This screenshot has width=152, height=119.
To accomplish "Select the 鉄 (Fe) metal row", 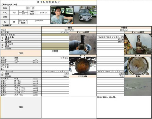I will tap(21, 81).
